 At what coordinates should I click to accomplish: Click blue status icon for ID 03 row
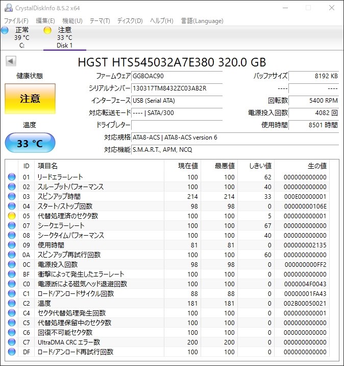[12, 196]
